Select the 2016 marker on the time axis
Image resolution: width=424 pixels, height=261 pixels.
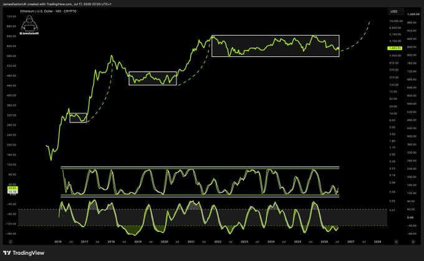coord(58,242)
